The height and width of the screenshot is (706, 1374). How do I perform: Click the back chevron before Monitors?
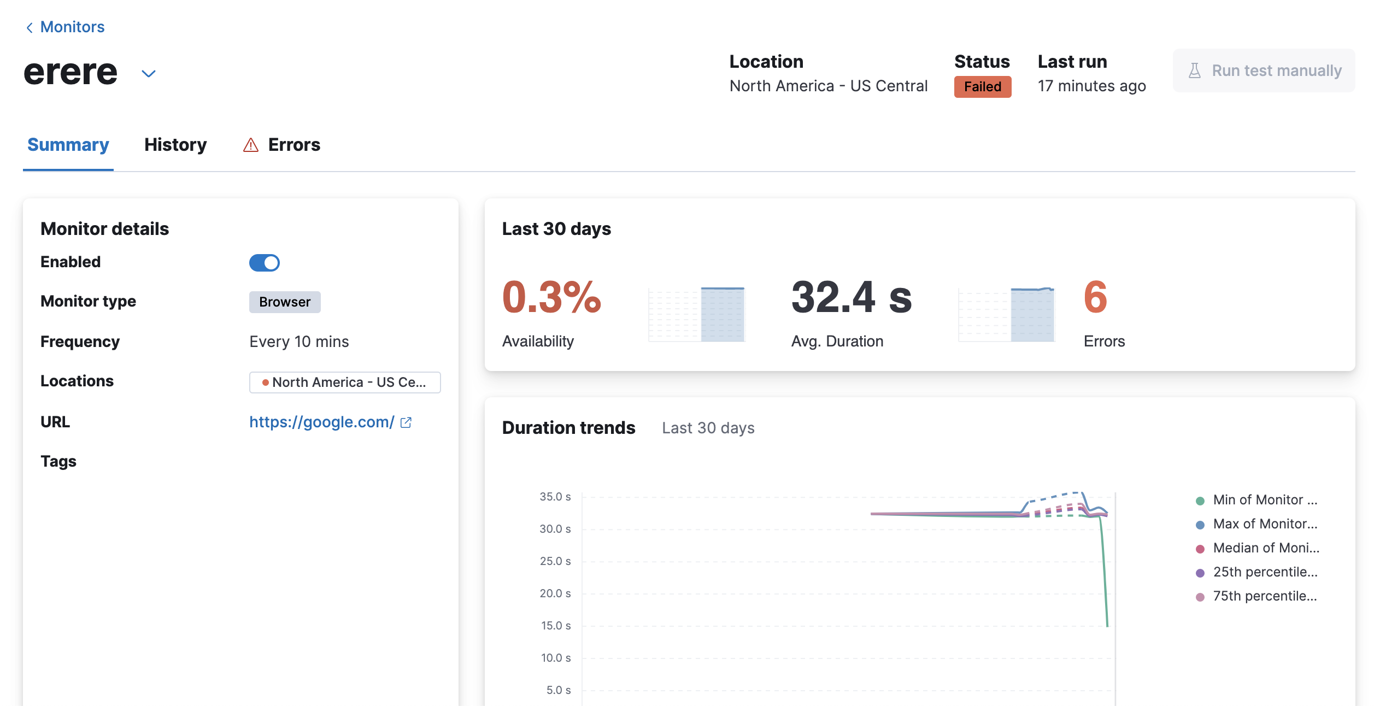(30, 26)
